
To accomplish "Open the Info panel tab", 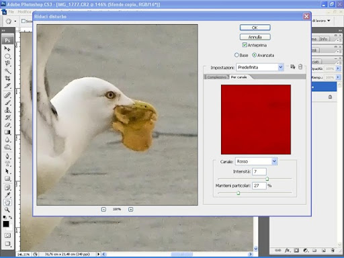I will click(x=323, y=39).
